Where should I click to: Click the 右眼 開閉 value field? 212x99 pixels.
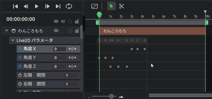pos(71,84)
